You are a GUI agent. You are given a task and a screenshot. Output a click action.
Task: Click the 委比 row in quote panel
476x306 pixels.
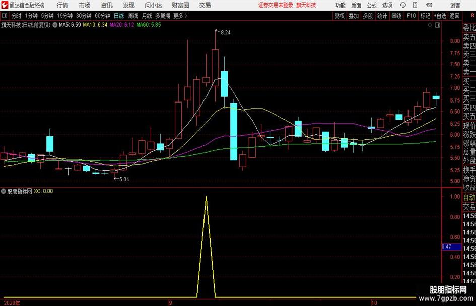(x=469, y=28)
